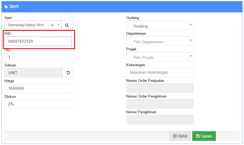Click the item search magnifier button
This screenshot has width=244, height=145.
click(67, 25)
